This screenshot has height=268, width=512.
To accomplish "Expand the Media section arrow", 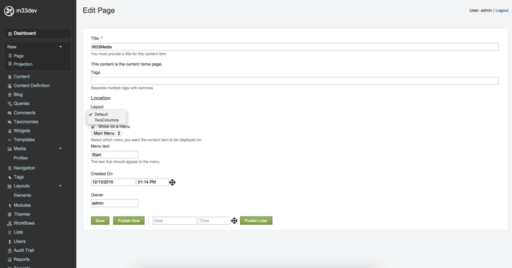I will click(60, 148).
